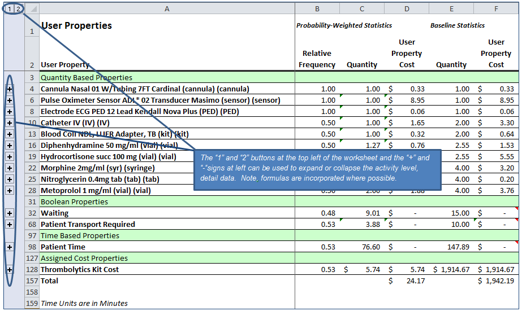
Task: Click the Cannula Nasal 01 name cell
Action: click(x=167, y=89)
